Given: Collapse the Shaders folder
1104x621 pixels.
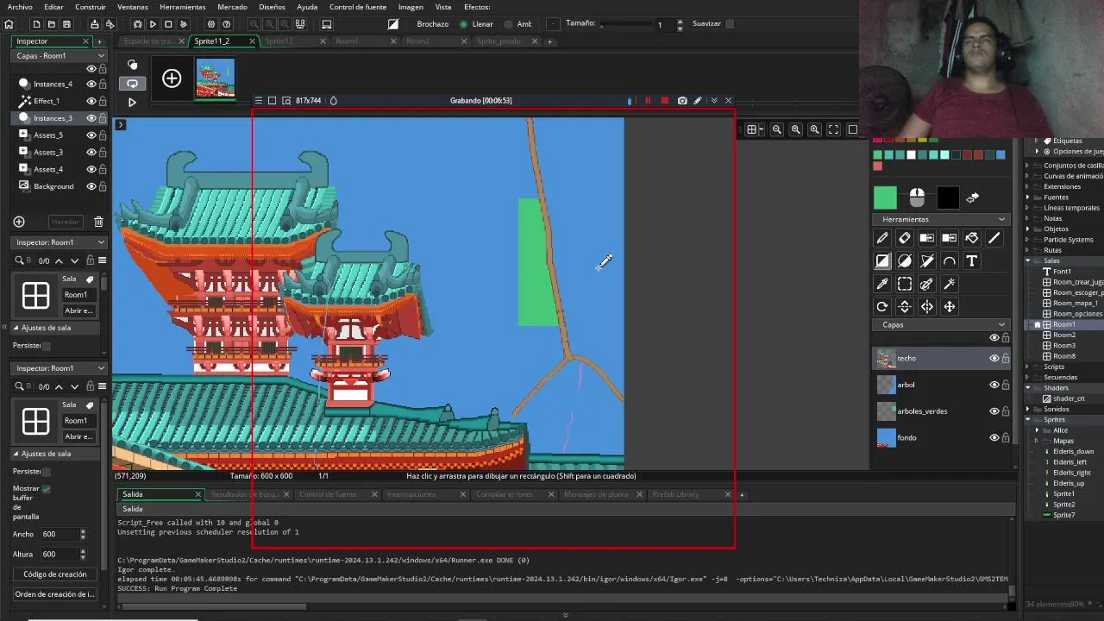Looking at the screenshot, I should (1028, 388).
